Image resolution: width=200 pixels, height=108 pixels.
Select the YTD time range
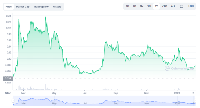click(x=164, y=6)
